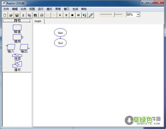Click the Open folder toolbar icon
166x129 pixels.
coord(11,15)
